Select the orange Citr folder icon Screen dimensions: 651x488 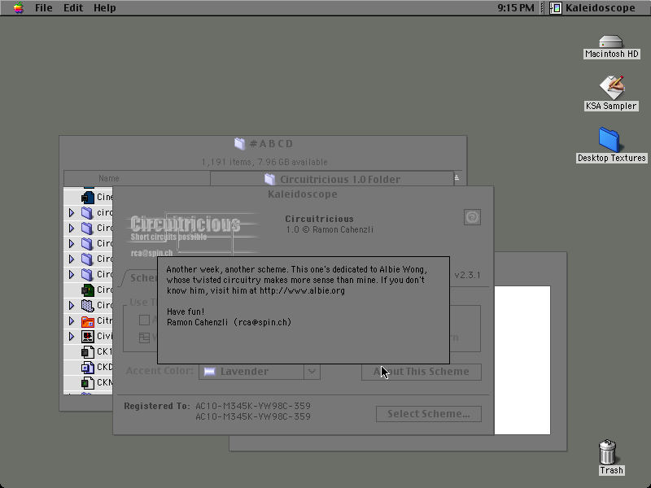[x=88, y=320]
